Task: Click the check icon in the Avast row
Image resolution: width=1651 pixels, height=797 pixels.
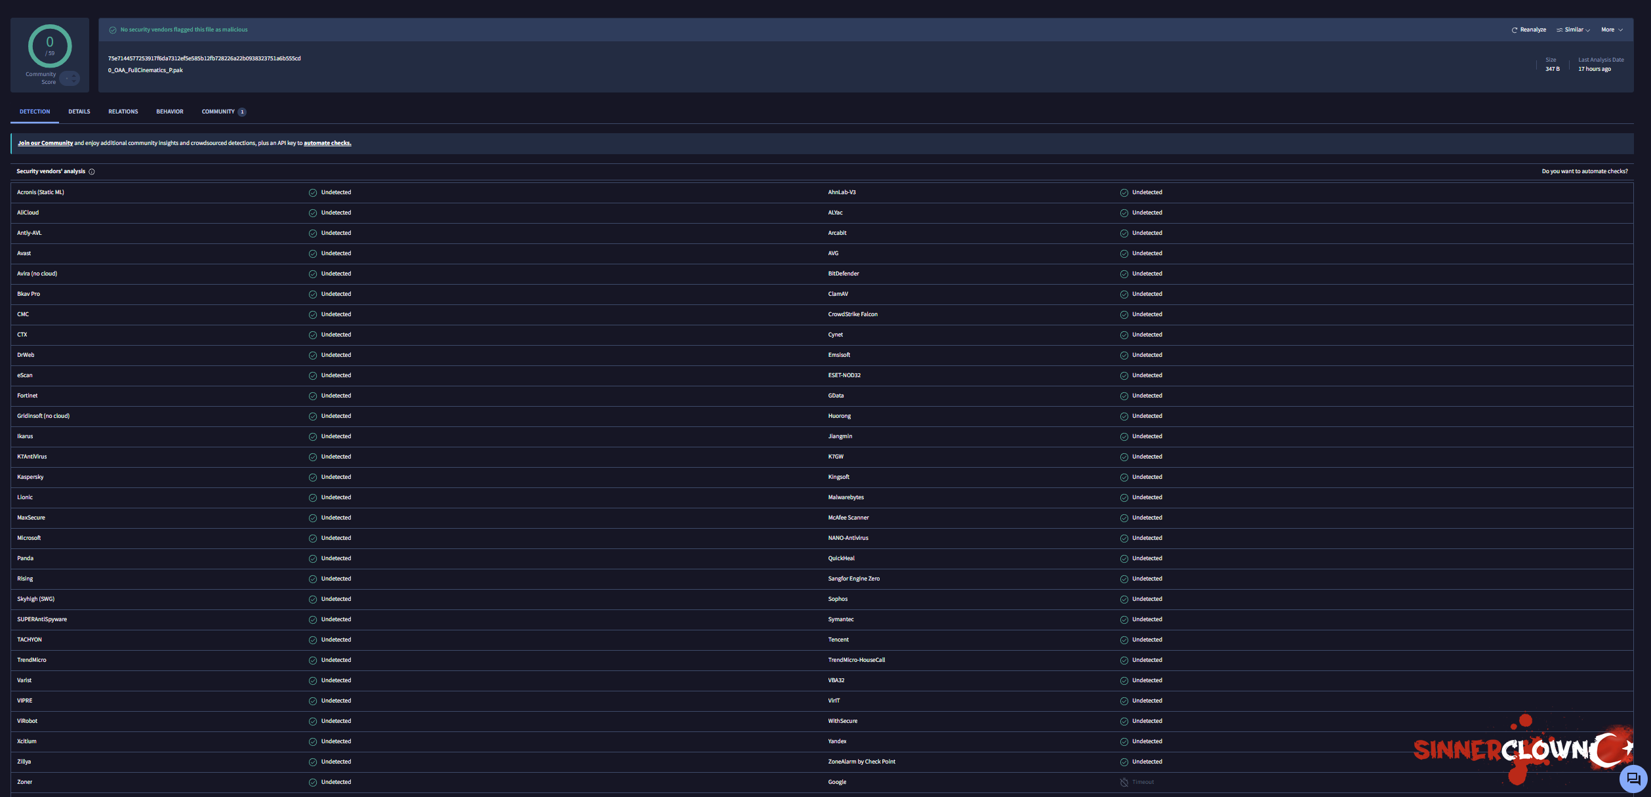Action: 313,254
